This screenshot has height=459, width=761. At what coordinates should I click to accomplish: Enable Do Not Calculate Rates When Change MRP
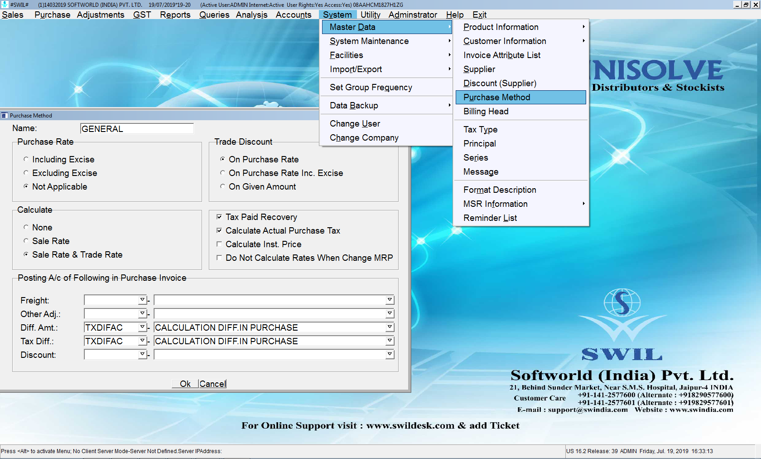[x=219, y=258]
